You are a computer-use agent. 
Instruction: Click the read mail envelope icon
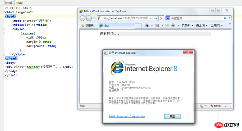point(167,25)
